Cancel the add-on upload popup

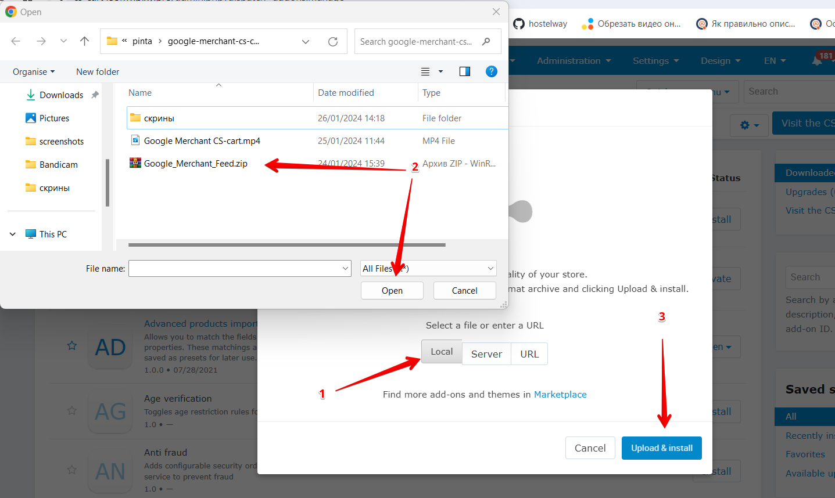pos(590,448)
